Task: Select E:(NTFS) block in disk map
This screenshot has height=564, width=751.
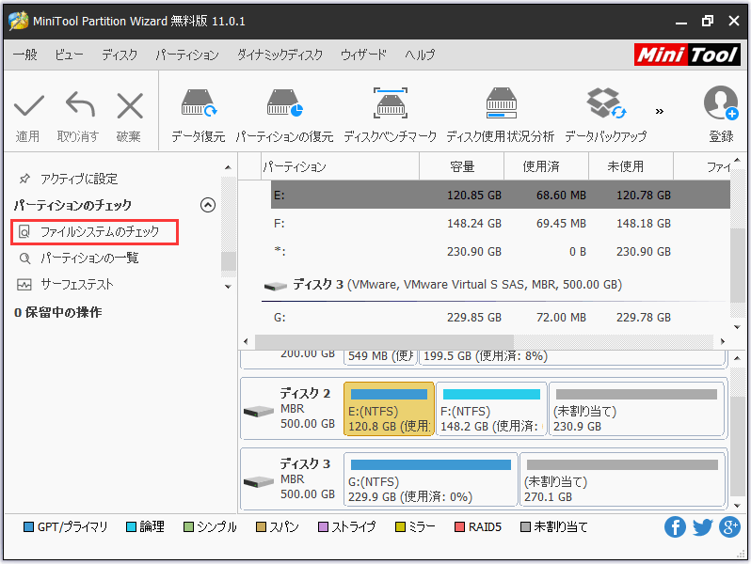Action: pyautogui.click(x=389, y=409)
